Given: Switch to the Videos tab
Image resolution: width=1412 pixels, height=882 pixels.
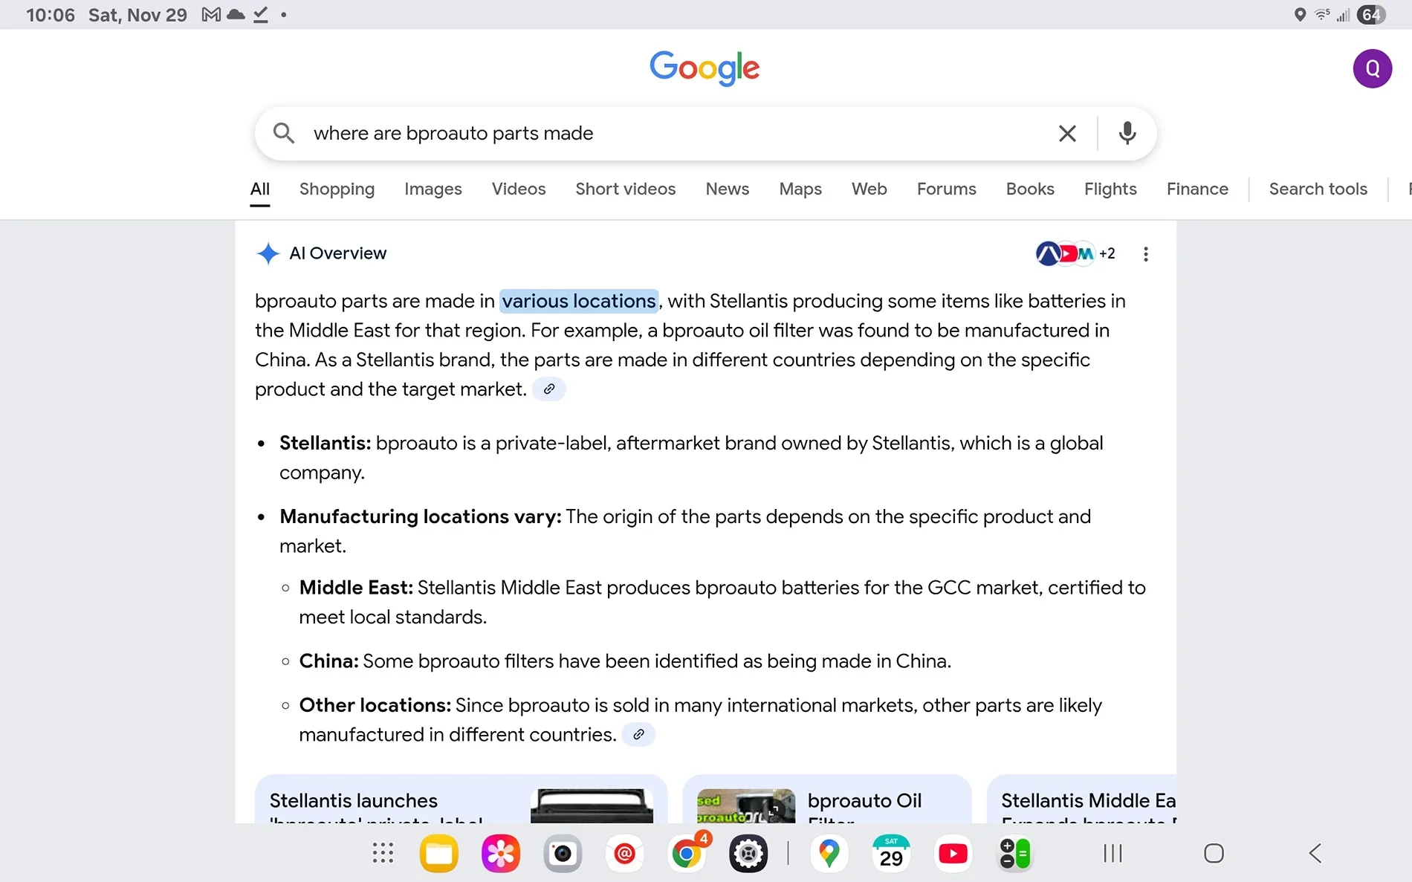Looking at the screenshot, I should pos(519,189).
